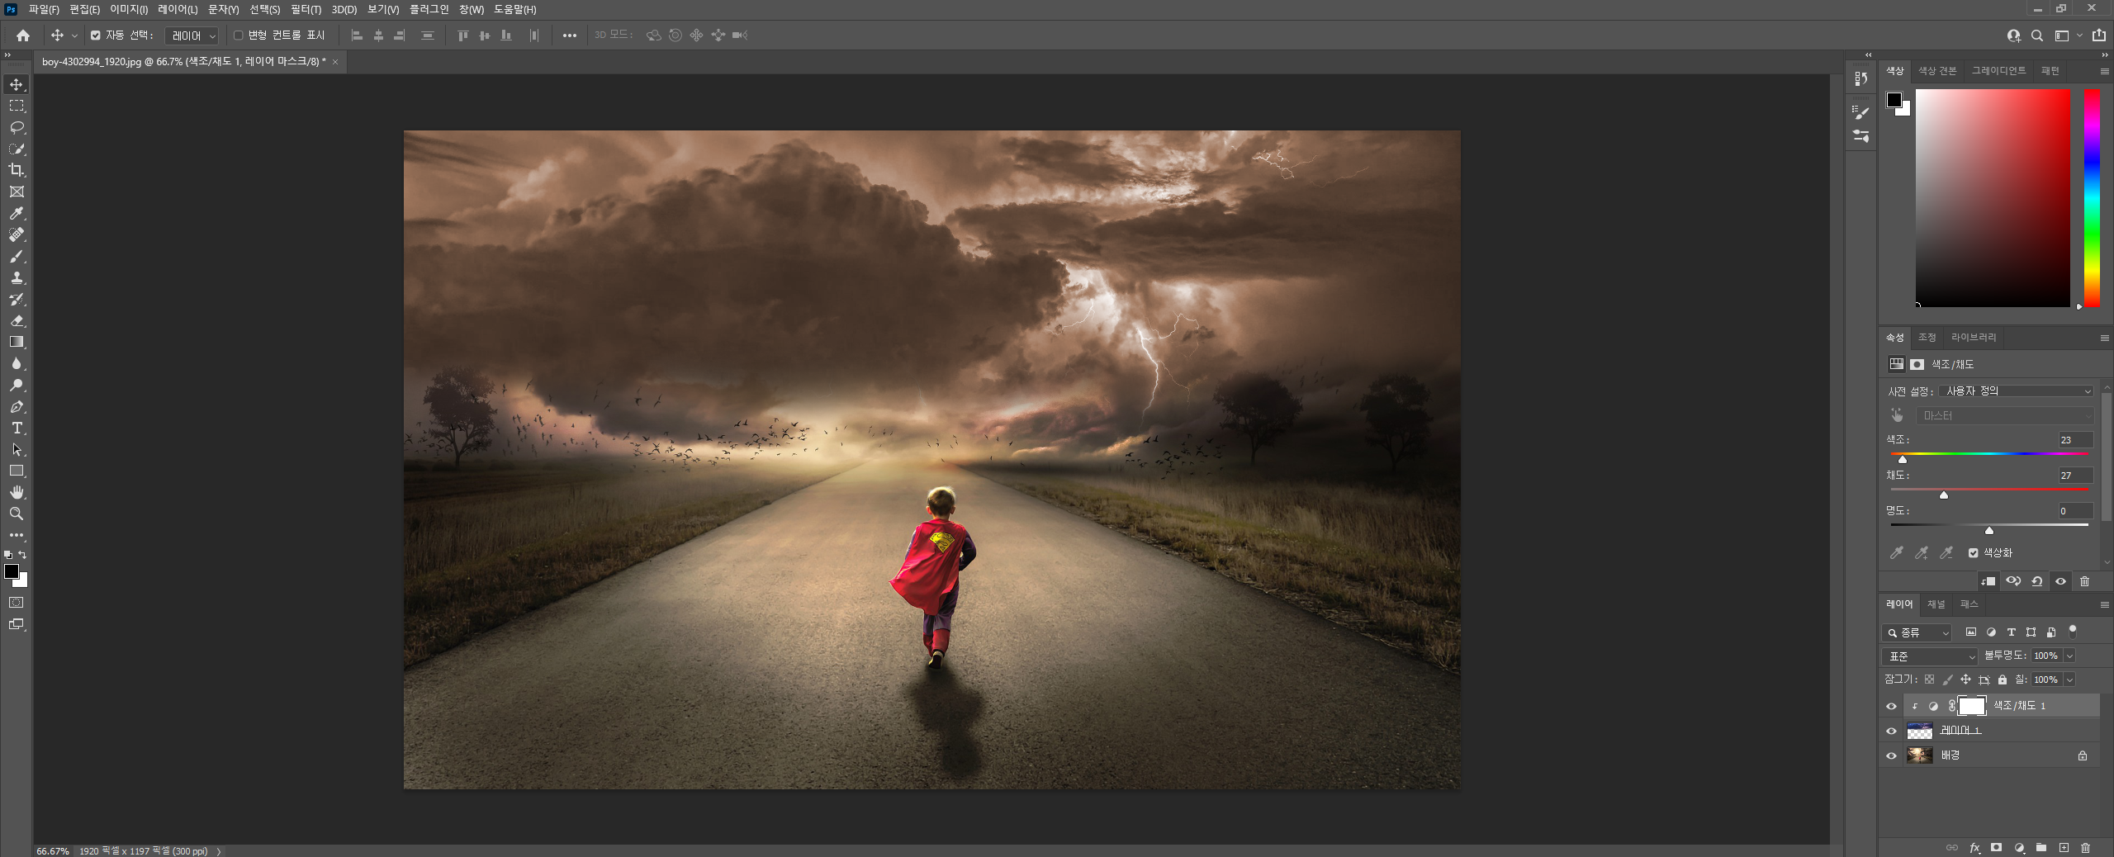This screenshot has width=2114, height=857.
Task: Select the Rectangle shape tool
Action: (x=17, y=471)
